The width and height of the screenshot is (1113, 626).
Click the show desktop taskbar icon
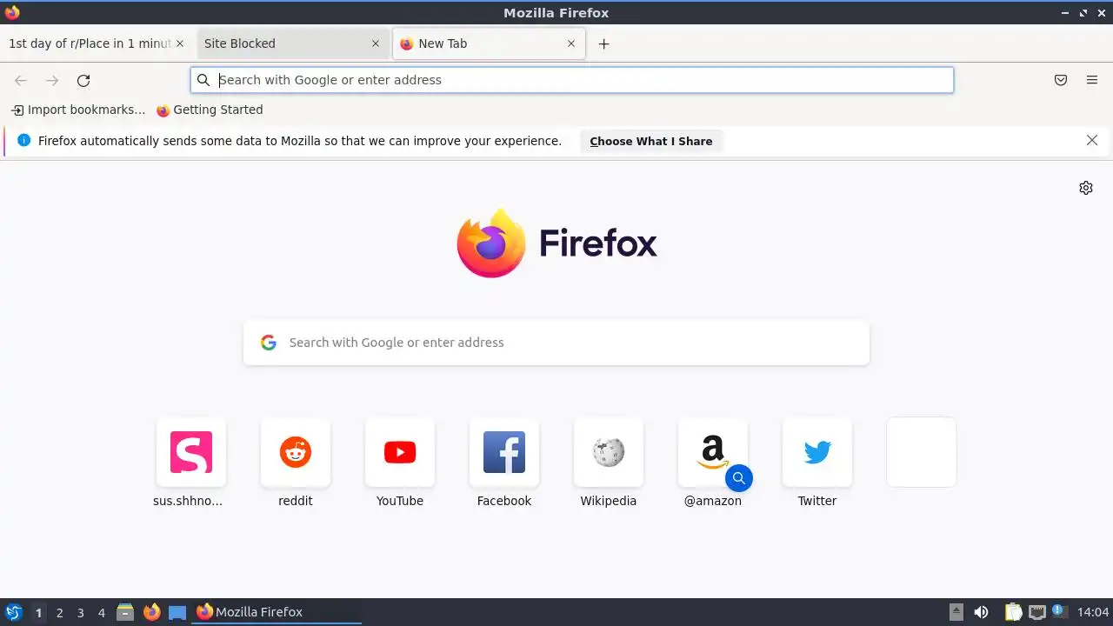point(177,612)
